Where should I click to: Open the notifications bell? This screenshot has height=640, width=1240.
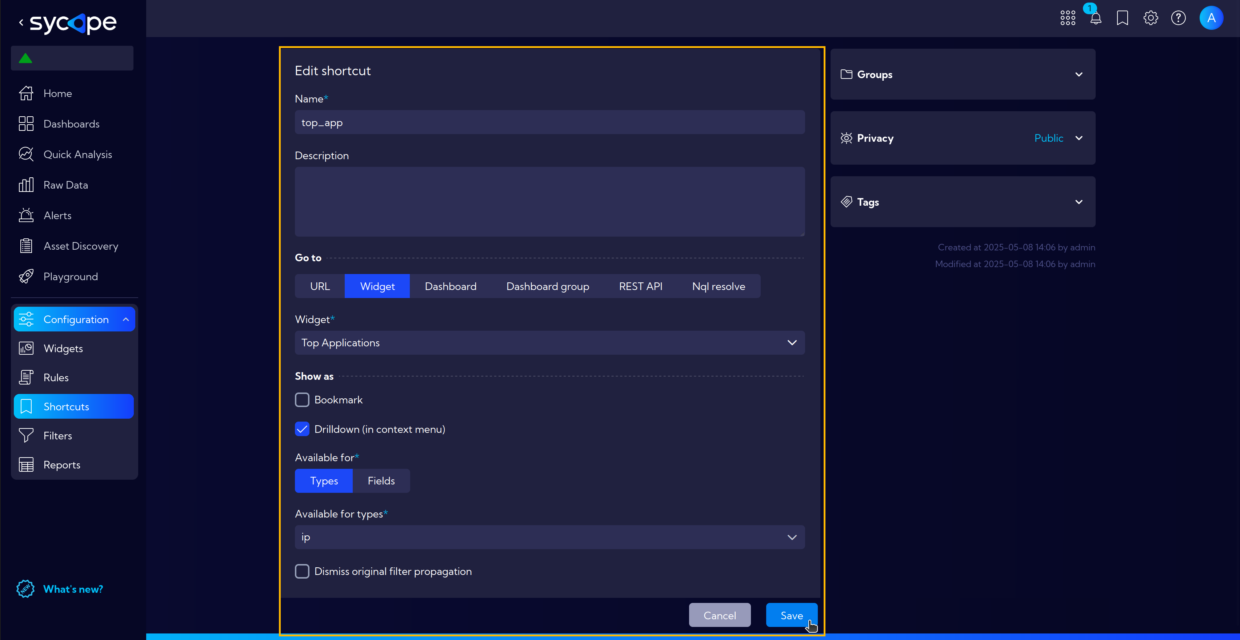[1096, 18]
